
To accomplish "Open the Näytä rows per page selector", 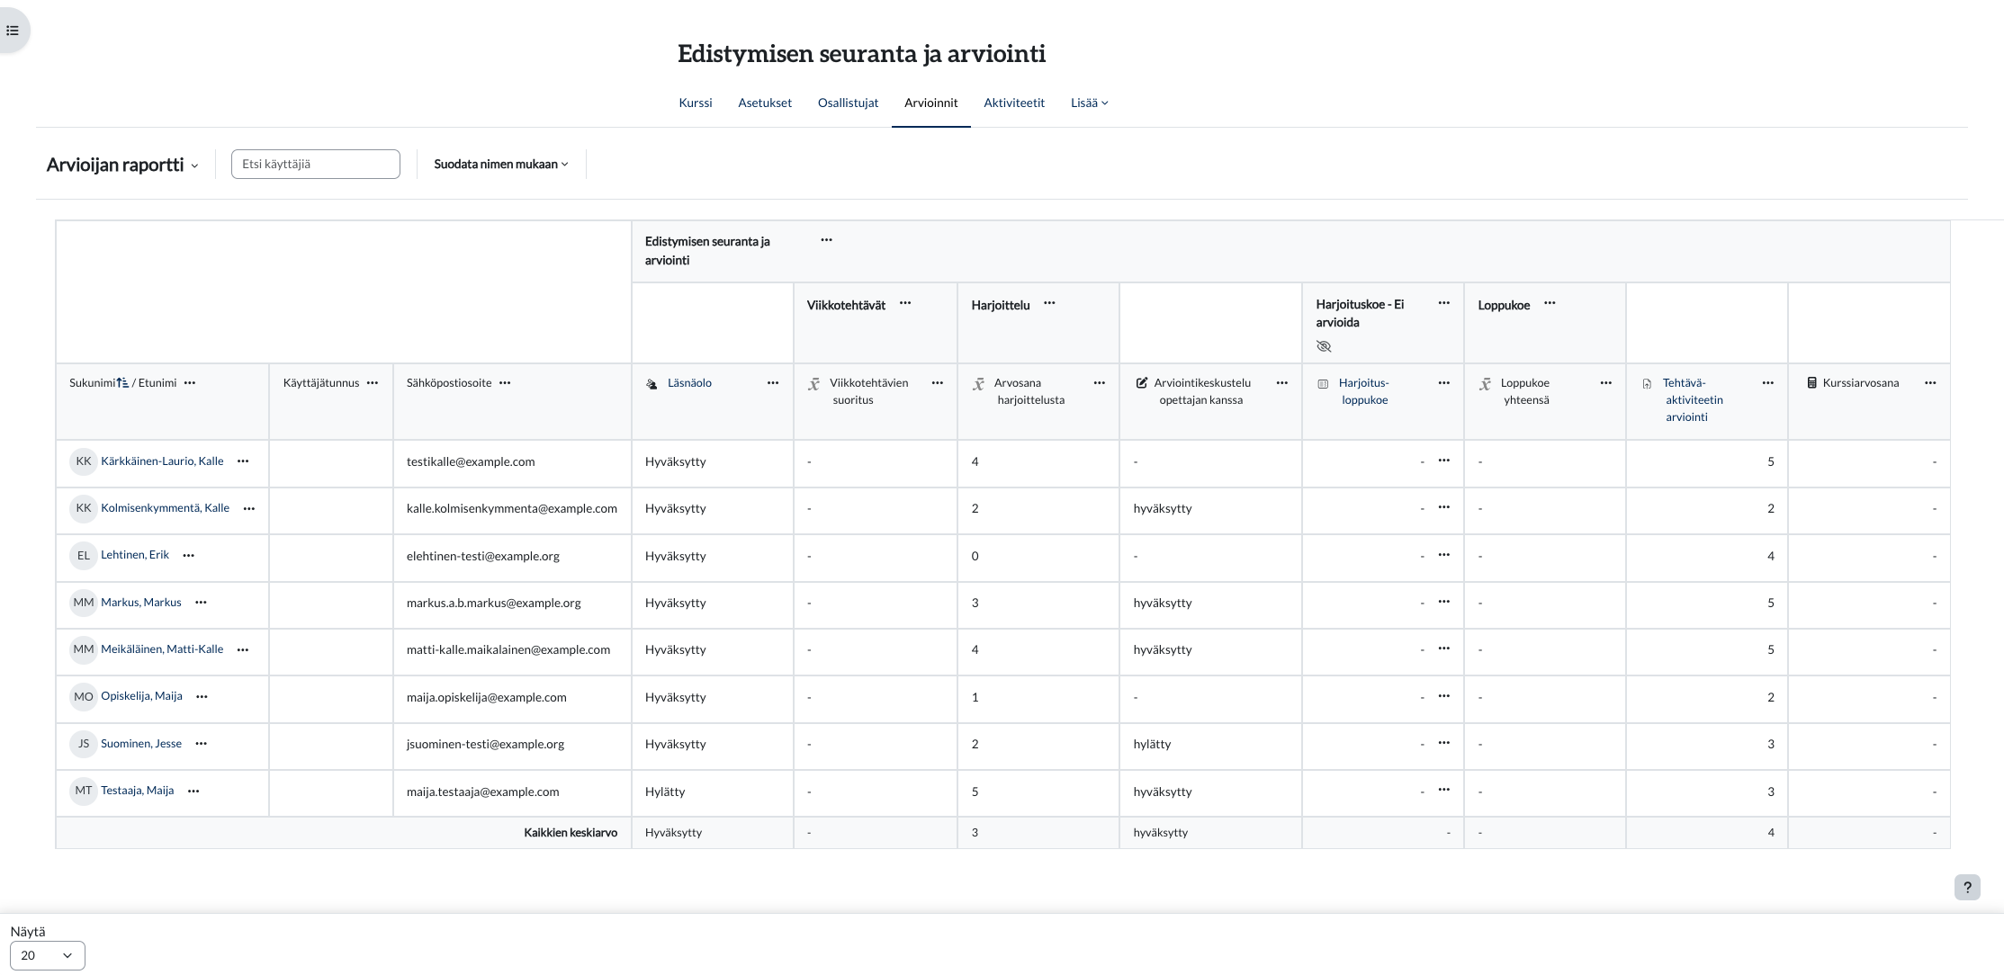I will (x=47, y=955).
